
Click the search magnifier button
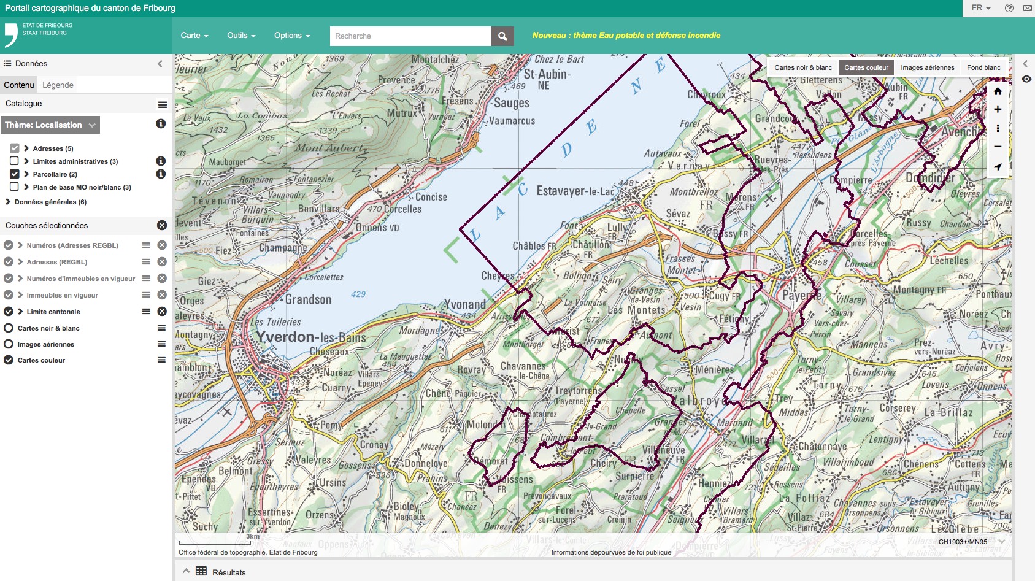click(502, 36)
